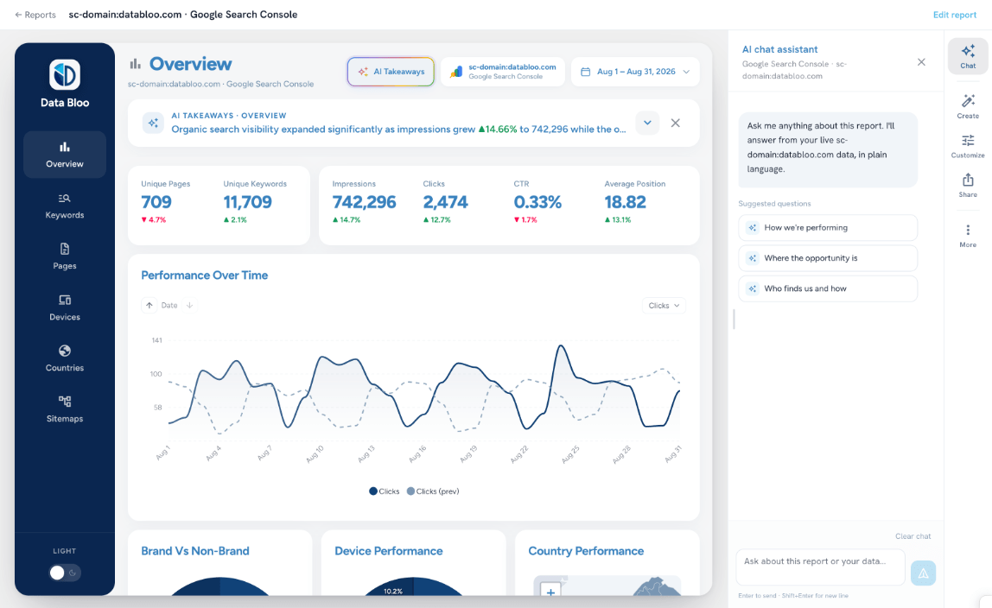This screenshot has height=608, width=992.
Task: Click the Clear chat link
Action: 913,536
